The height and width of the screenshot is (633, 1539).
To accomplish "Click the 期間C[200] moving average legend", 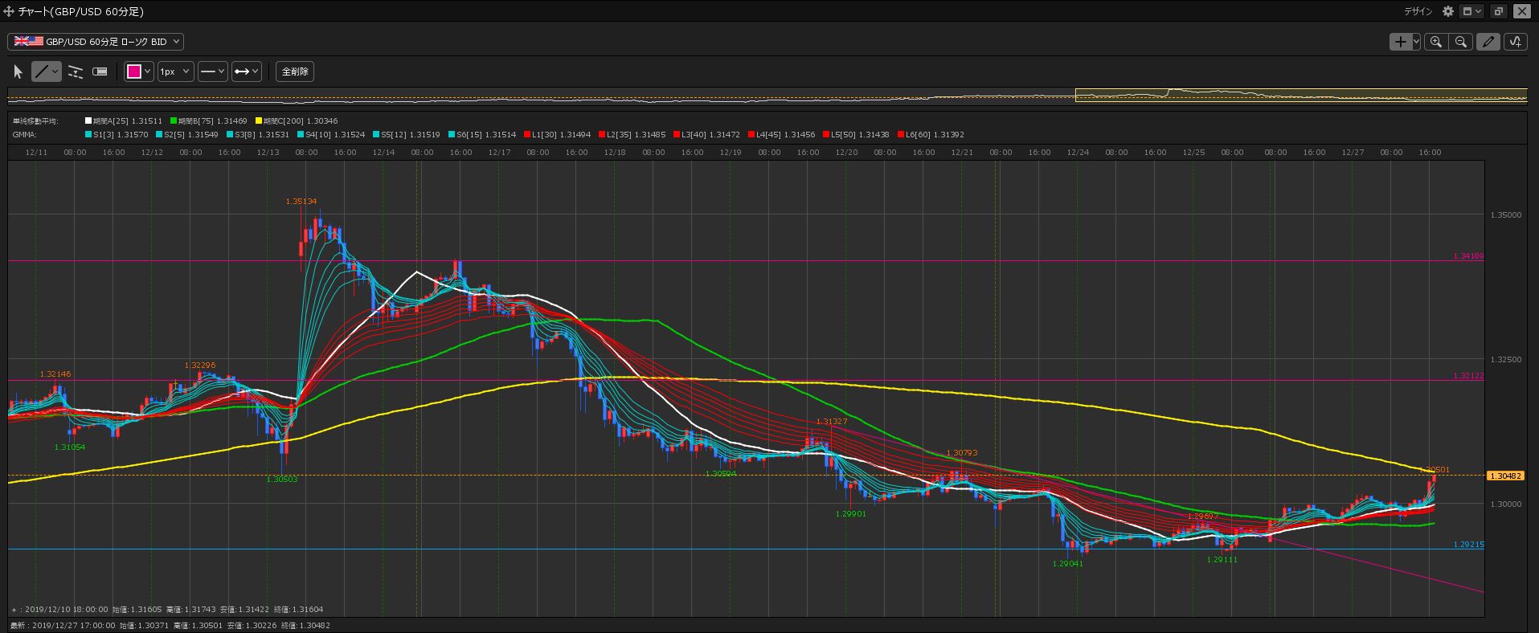I will pos(296,120).
